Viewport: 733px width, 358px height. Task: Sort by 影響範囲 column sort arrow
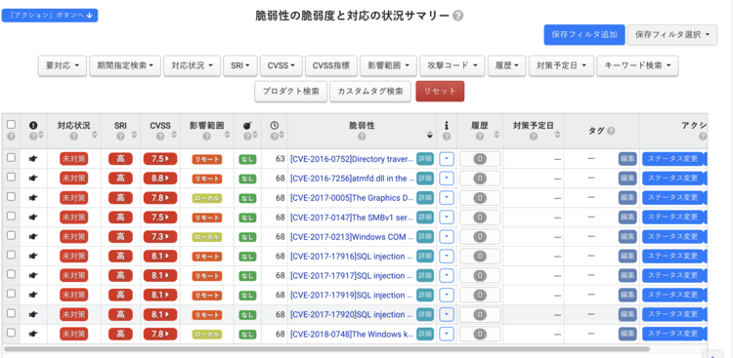click(x=227, y=136)
